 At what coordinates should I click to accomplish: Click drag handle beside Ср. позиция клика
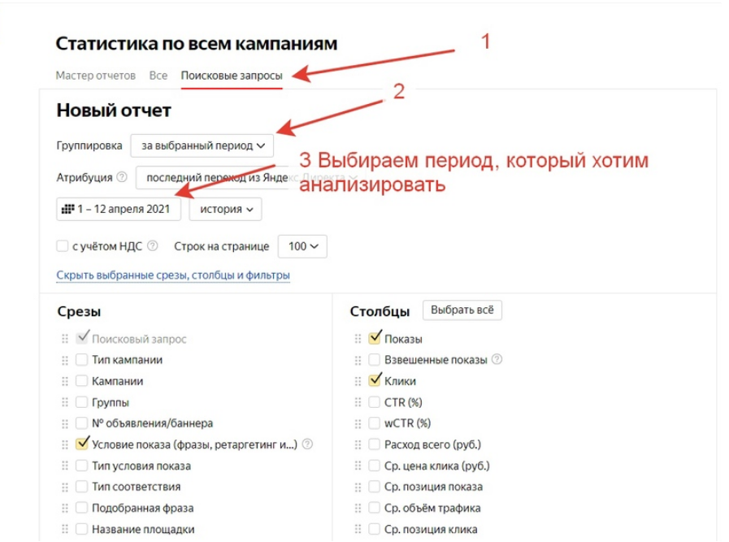[358, 530]
